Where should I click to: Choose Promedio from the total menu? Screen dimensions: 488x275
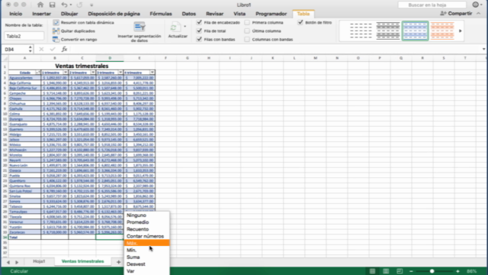[146, 222]
